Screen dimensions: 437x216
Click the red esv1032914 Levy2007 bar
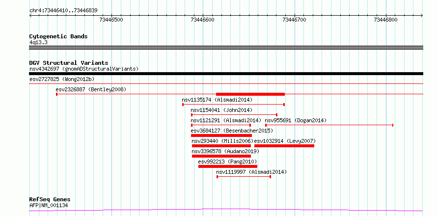pos(284,146)
